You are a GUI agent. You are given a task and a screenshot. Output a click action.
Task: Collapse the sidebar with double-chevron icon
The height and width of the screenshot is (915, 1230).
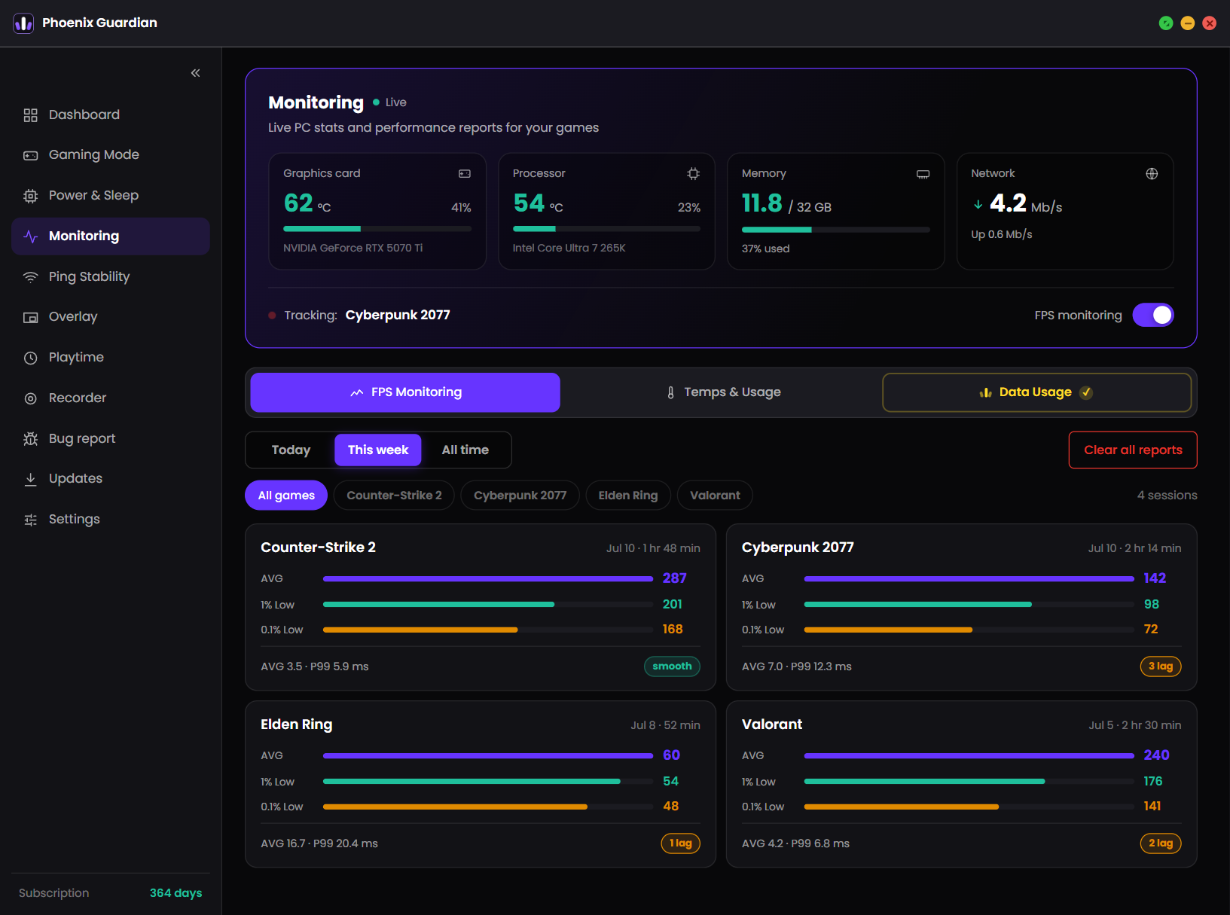[x=196, y=73]
